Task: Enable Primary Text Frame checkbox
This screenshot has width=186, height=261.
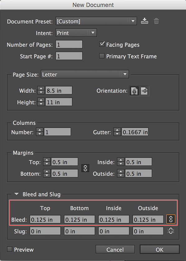Action: 102,56
